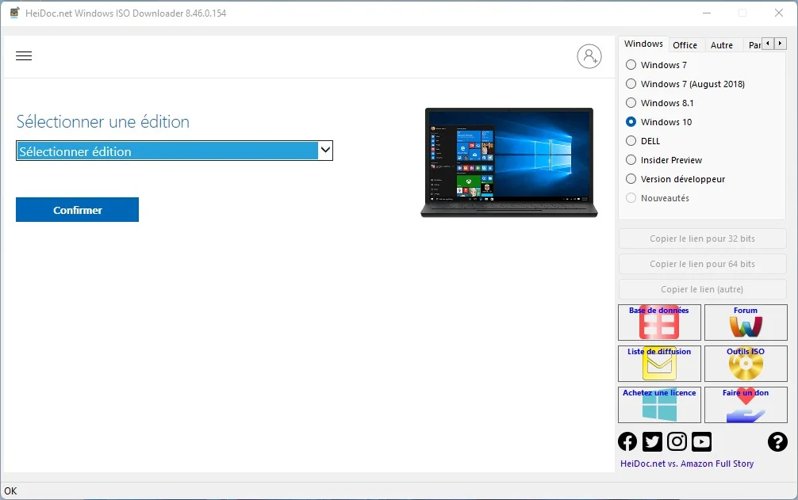Click the Windows 10 laptop image
The width and height of the screenshot is (798, 500).
pyautogui.click(x=509, y=162)
